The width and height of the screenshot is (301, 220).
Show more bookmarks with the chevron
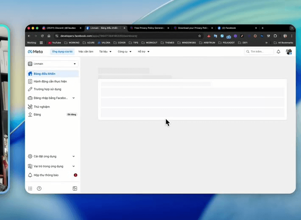(266, 43)
